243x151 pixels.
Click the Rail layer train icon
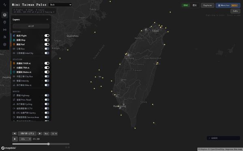(x=14, y=44)
